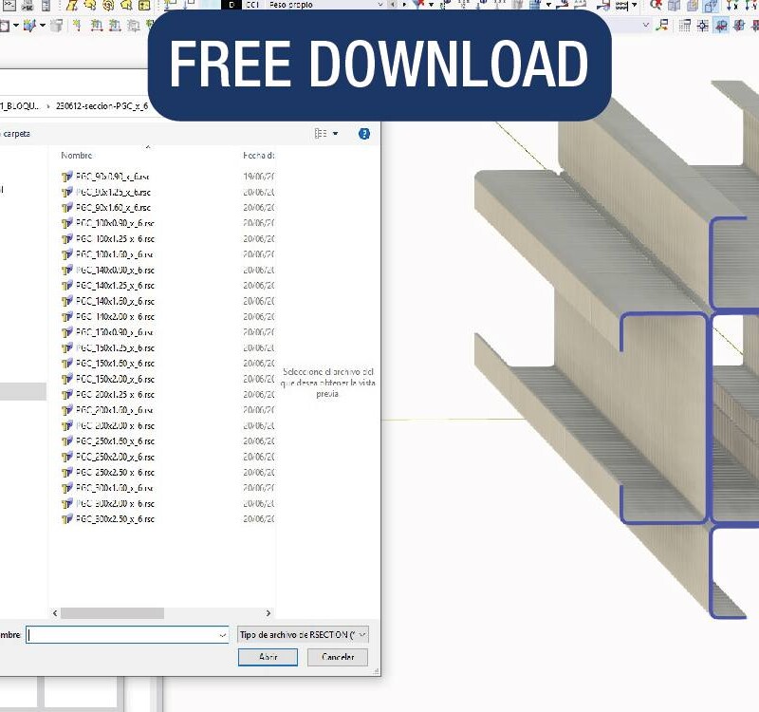This screenshot has height=712, width=759.
Task: Select file PGC_100x0.90_x_6.rsc
Action: (x=108, y=223)
